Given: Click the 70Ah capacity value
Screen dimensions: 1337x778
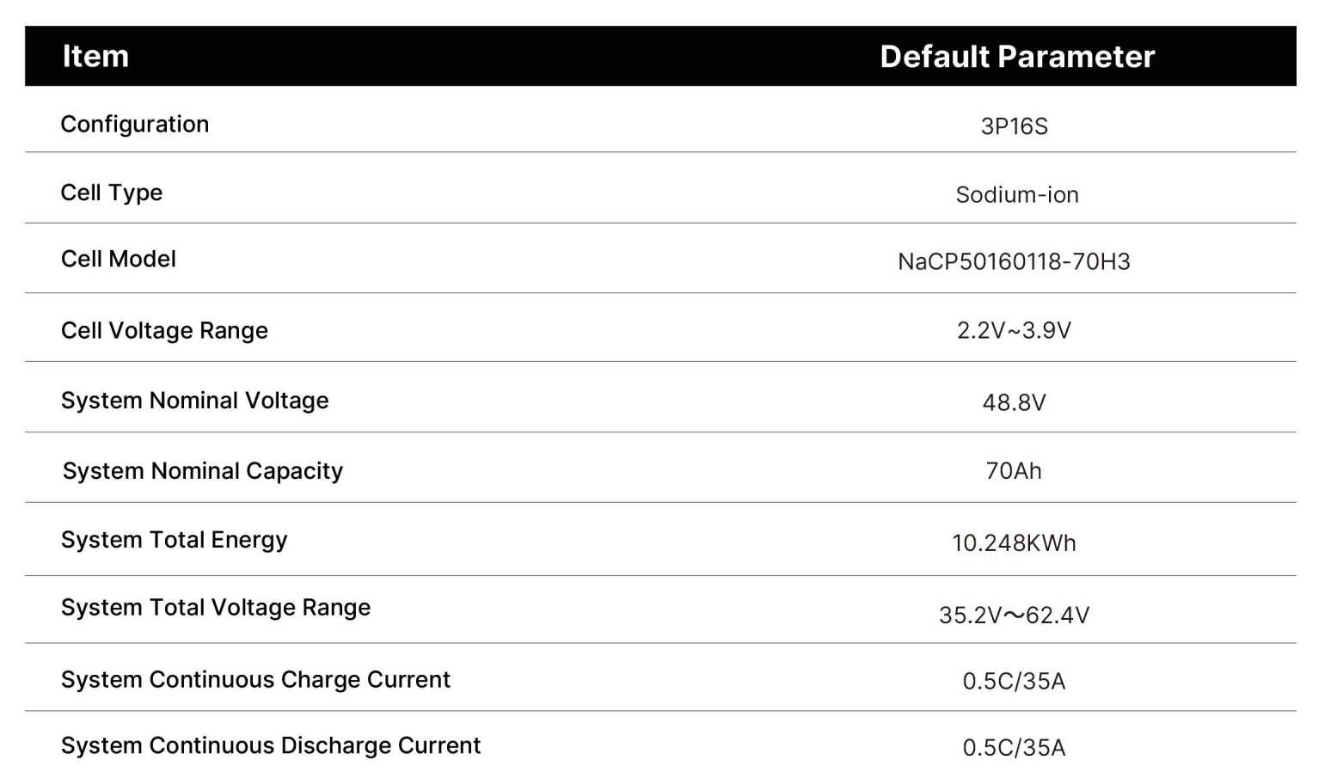Looking at the screenshot, I should 1014,471.
